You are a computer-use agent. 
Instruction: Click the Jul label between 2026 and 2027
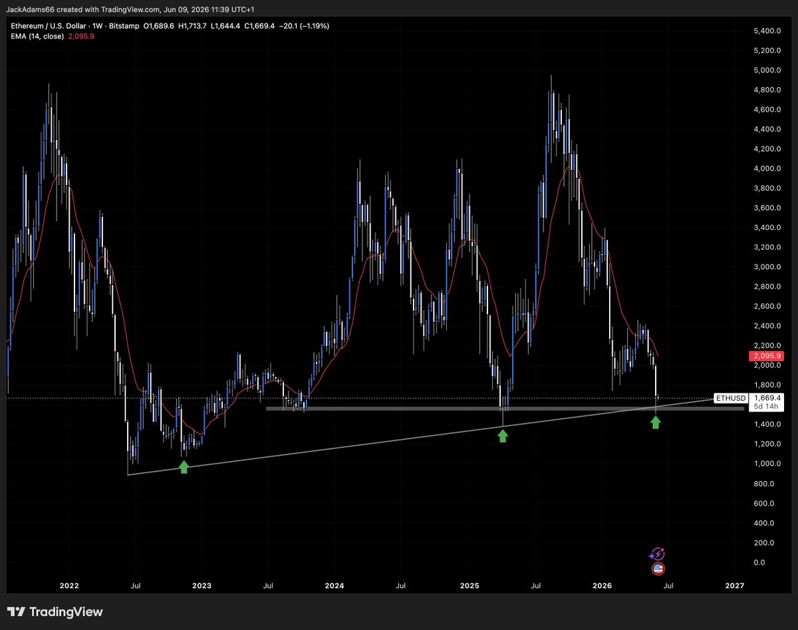(x=668, y=585)
